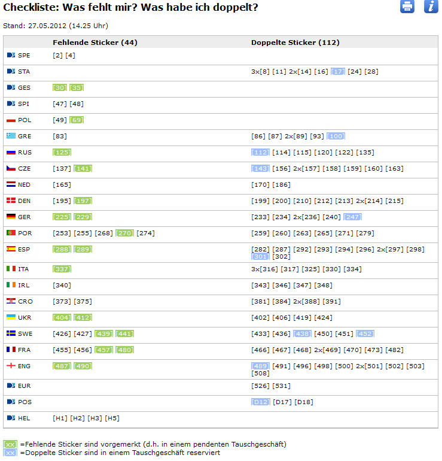Click the German flag in GER row
The height and width of the screenshot is (461, 442).
point(11,217)
